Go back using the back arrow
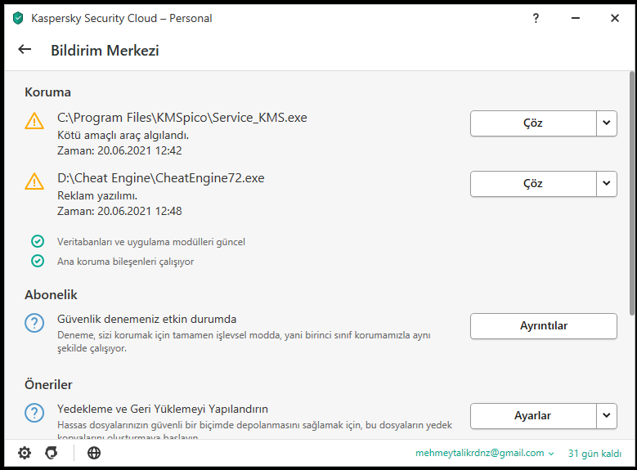Screen dimensions: 637x470 [25, 50]
